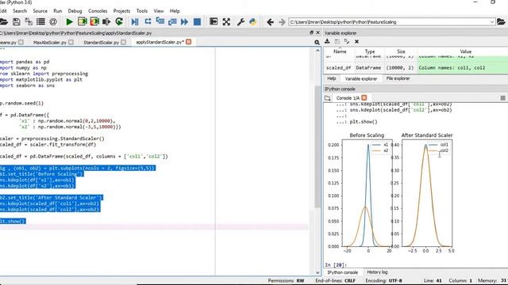508x285 pixels.
Task: Click the @ symbol toolbar icon
Action: point(53,22)
